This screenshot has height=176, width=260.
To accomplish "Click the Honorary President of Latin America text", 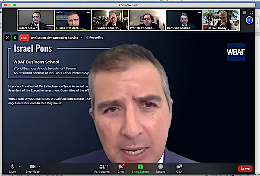I will (48, 86).
